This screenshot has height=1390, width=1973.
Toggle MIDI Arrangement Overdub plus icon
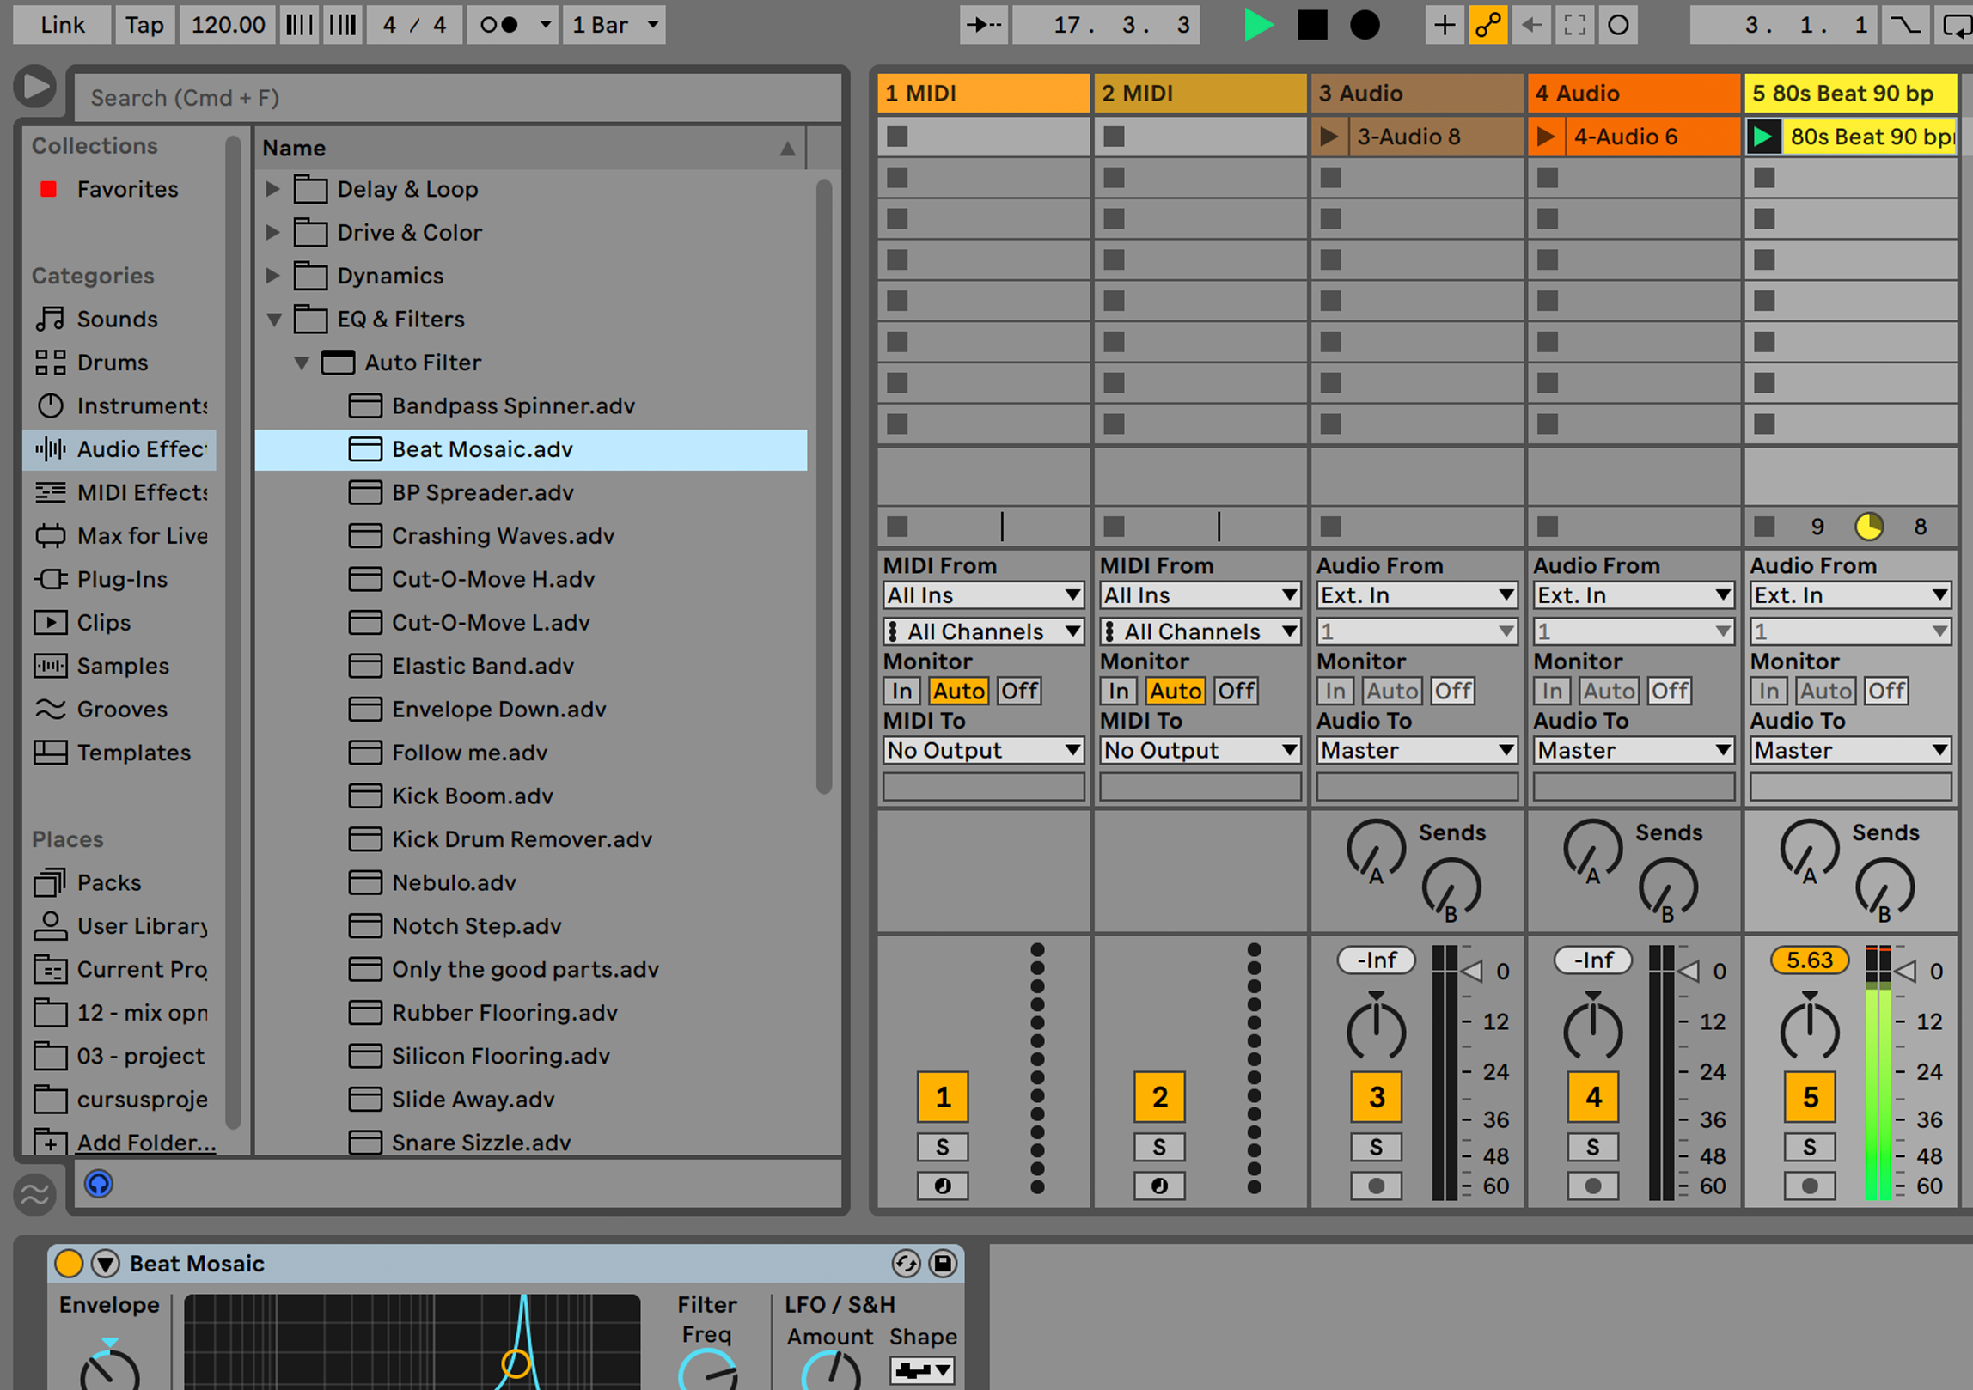click(1445, 25)
